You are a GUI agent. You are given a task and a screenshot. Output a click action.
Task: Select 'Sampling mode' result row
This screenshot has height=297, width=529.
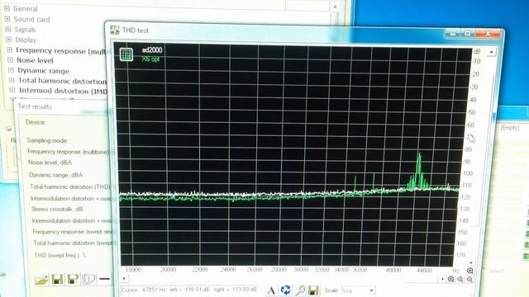[47, 140]
